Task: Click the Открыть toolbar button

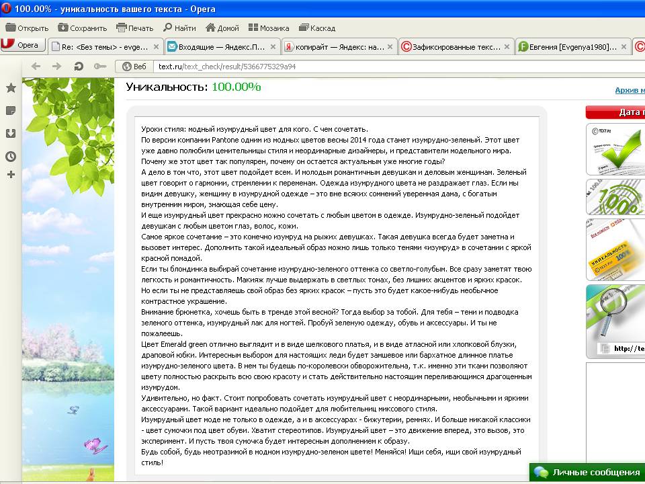Action: pyautogui.click(x=27, y=28)
